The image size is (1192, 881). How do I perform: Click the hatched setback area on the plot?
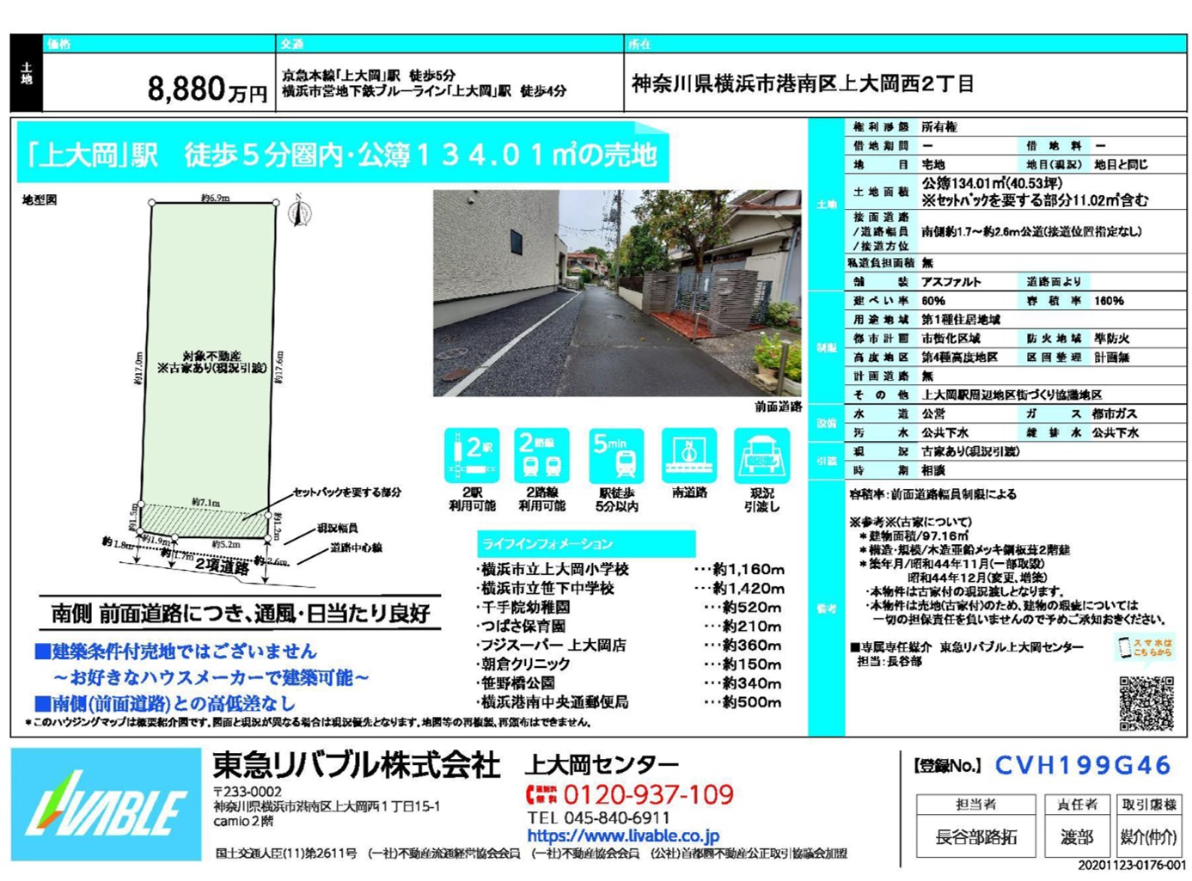203,520
